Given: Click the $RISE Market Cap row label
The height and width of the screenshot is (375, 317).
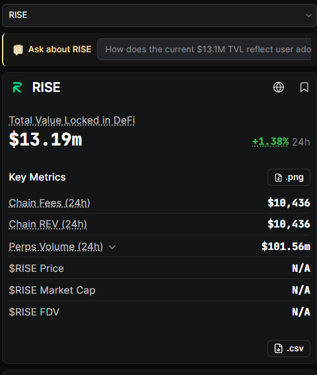Looking at the screenshot, I should [52, 290].
